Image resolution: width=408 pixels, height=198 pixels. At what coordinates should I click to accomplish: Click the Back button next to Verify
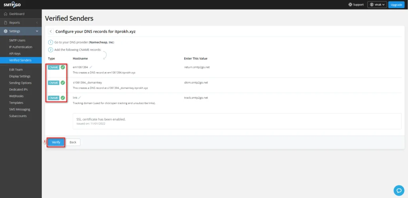[73, 142]
